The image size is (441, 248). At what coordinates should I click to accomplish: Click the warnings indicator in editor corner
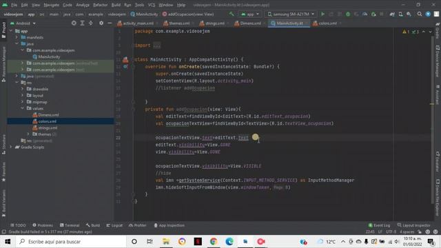click(406, 32)
